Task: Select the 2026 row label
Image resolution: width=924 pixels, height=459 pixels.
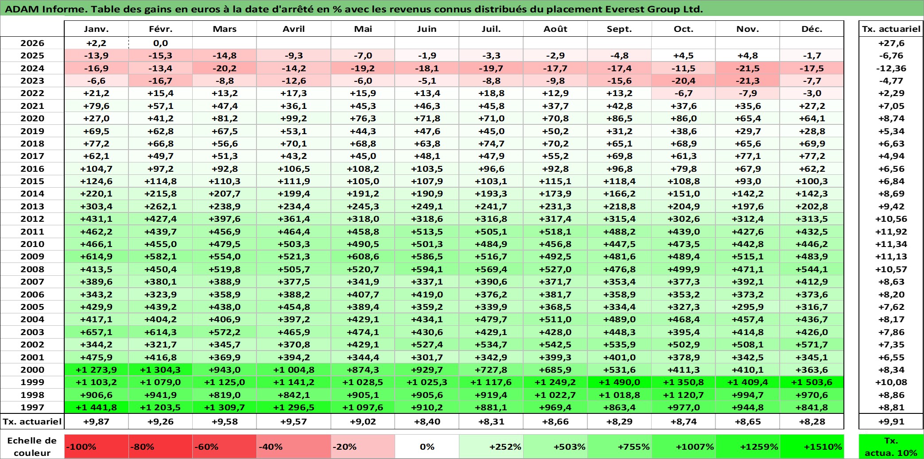Action: click(x=32, y=43)
